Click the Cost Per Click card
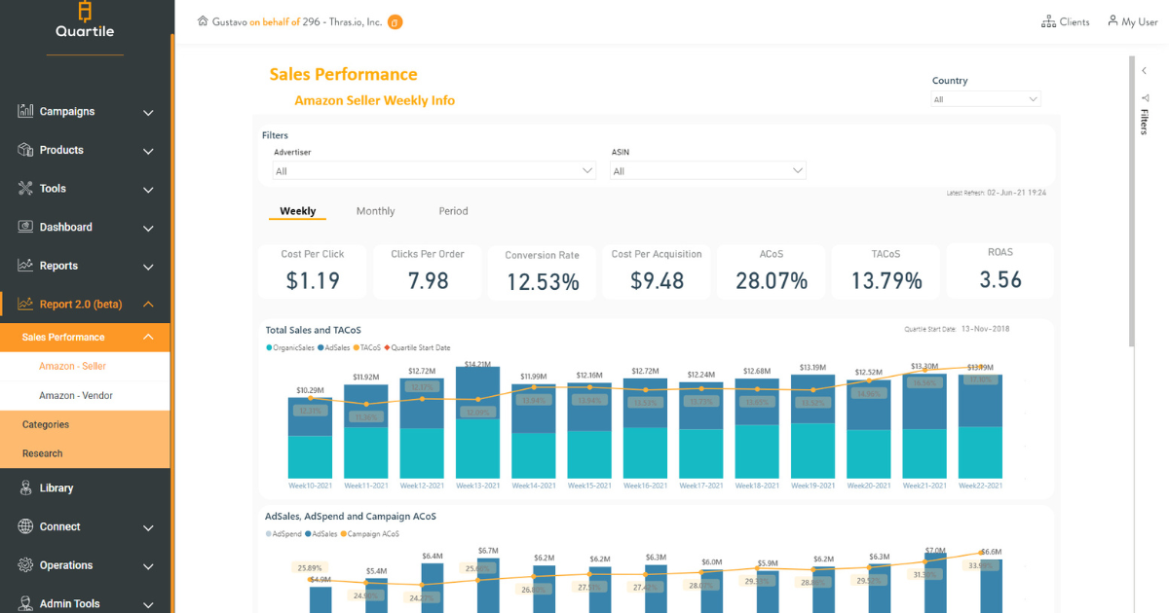The image size is (1169, 613). pos(313,270)
